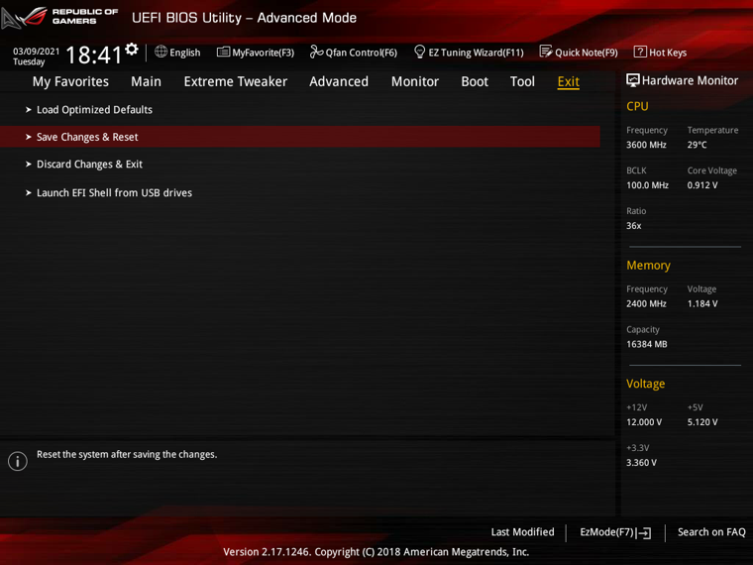The image size is (753, 565).
Task: Click the EZ Tuning Wizard lightbulb icon
Action: click(x=419, y=52)
